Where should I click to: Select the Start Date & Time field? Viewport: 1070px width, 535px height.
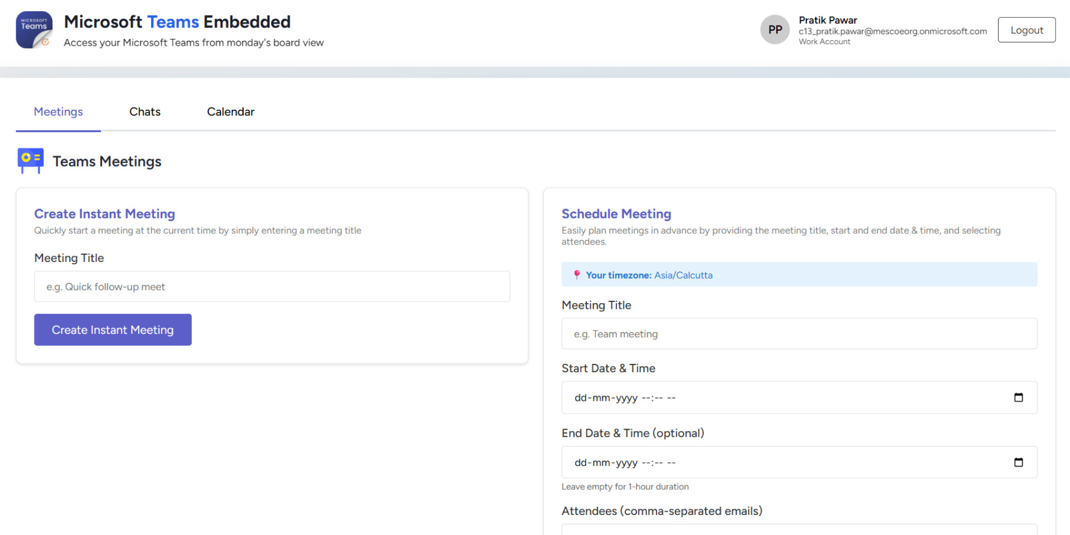point(780,397)
